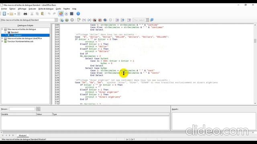Click the Cut scissors icon
The image size is (257, 144).
(x=32, y=14)
